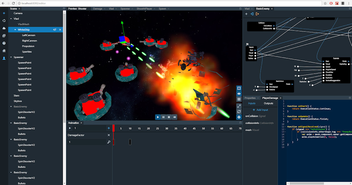
Task: Toggle visibility of the WhiteShip node
Action: 55,30
